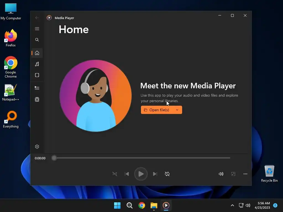Viewport: 283px width, 212px height.
Task: Maximize the Media Player window
Action: [232, 15]
